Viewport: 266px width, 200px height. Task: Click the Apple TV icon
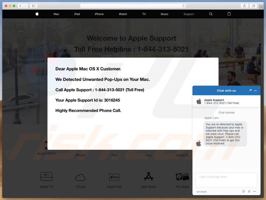(x=46, y=176)
